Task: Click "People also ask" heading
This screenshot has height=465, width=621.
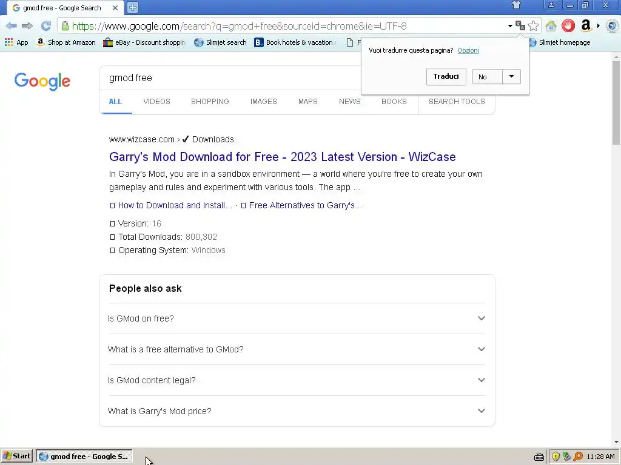Action: [x=146, y=288]
